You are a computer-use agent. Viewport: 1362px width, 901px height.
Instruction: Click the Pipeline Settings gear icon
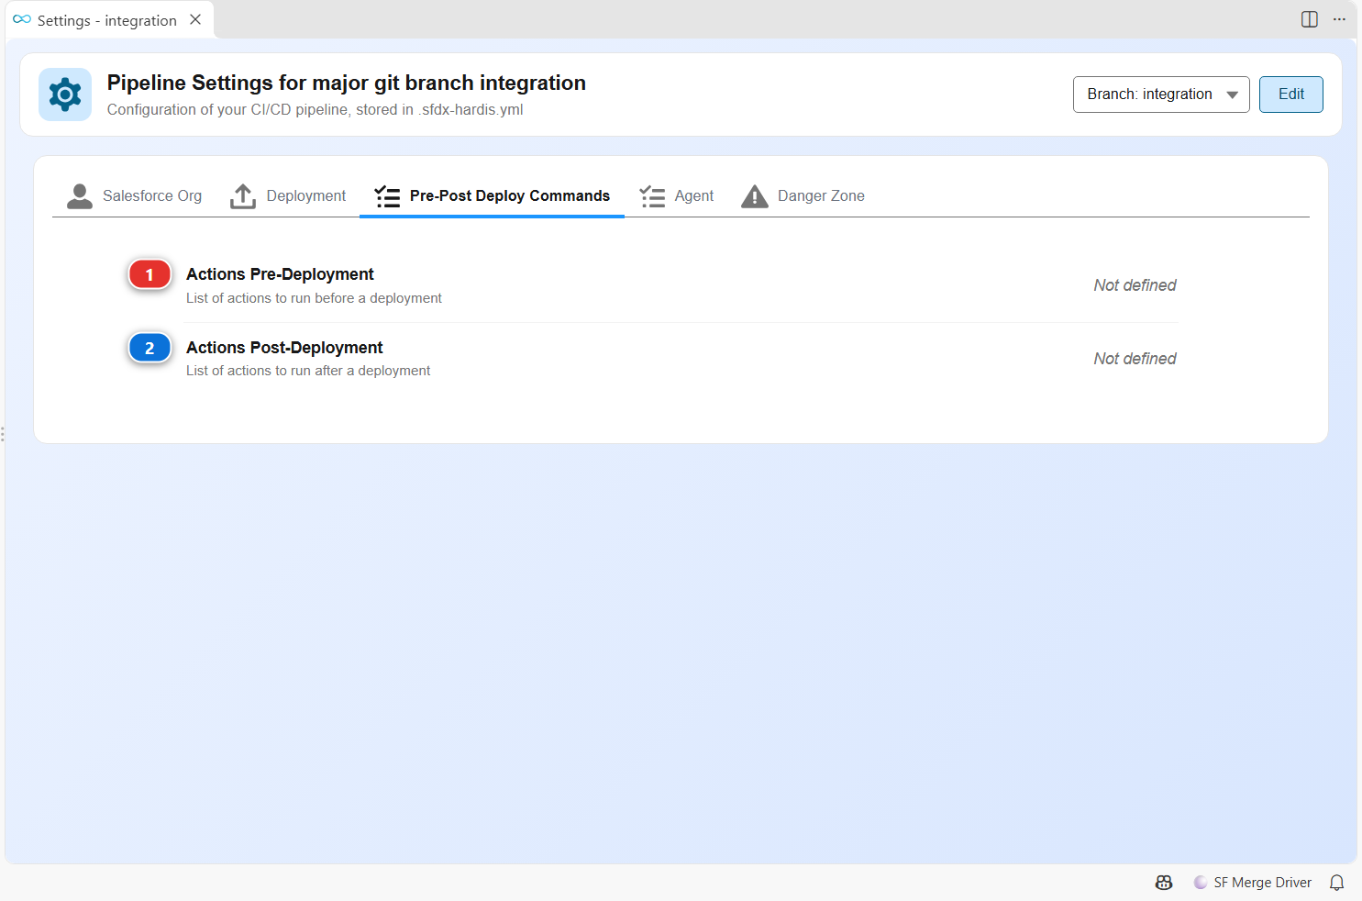(x=65, y=95)
